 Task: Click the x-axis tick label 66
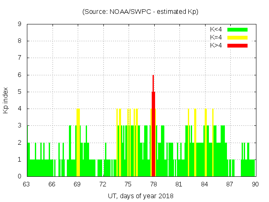click(52, 184)
